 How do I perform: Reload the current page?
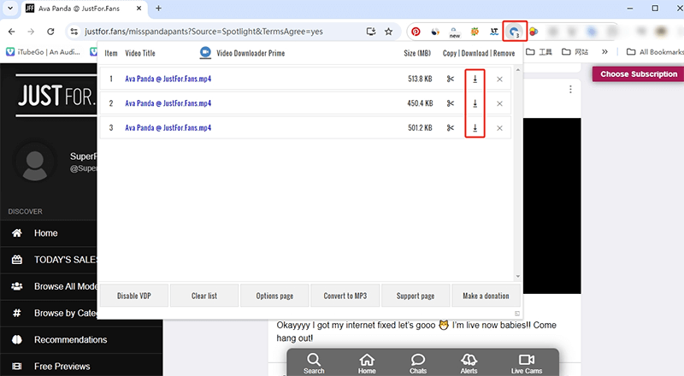tap(52, 32)
